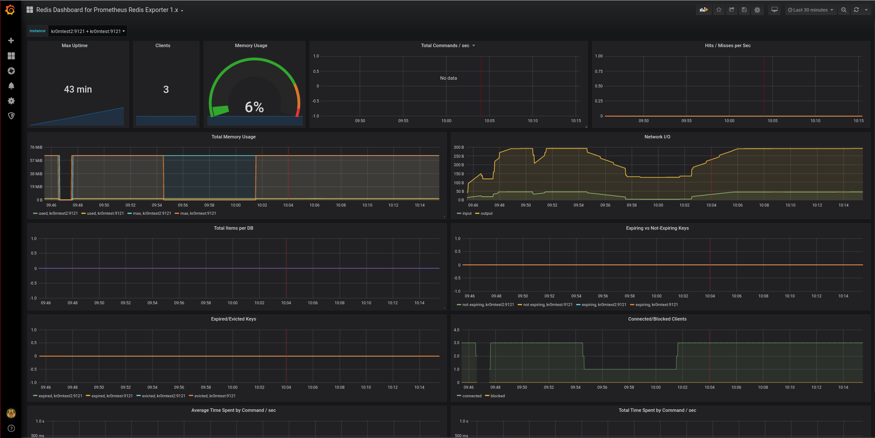Click the Redis Dashboard title to search dashboards

tap(107, 10)
